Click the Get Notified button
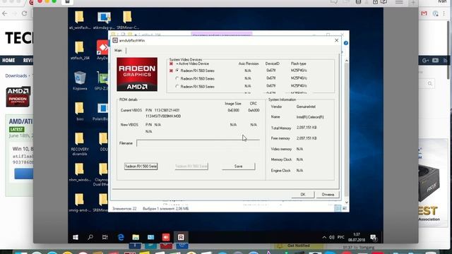452x254 pixels. [x=298, y=246]
